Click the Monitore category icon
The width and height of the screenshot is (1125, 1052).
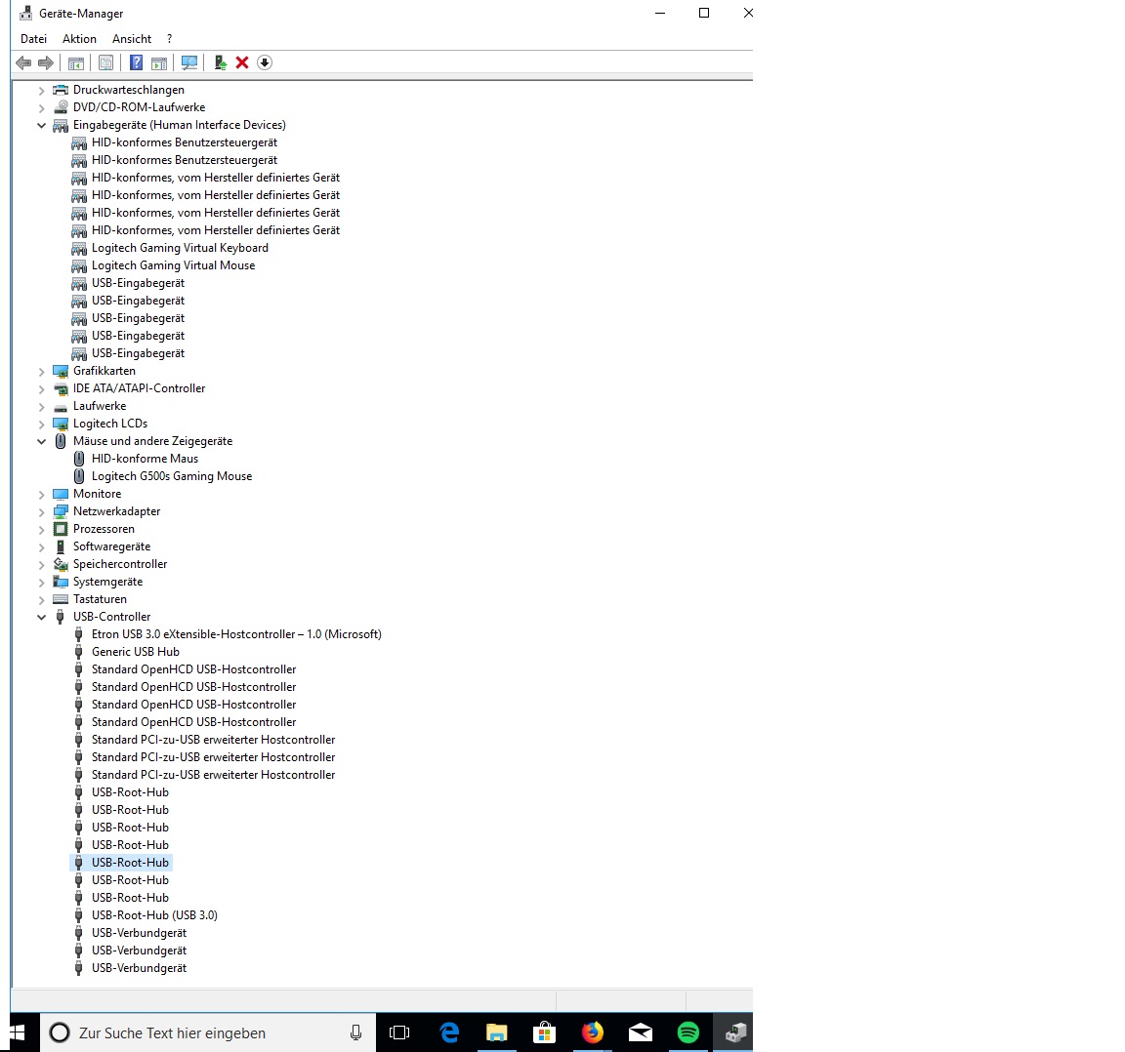point(61,494)
